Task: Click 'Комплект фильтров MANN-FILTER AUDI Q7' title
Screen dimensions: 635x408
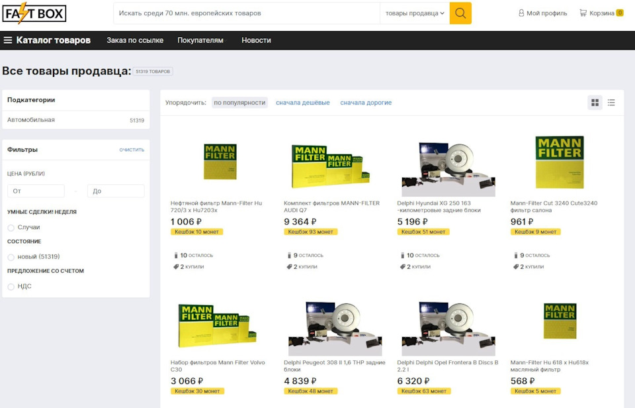Action: pyautogui.click(x=331, y=207)
